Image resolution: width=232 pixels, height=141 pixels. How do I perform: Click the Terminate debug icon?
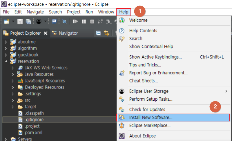click(92, 22)
